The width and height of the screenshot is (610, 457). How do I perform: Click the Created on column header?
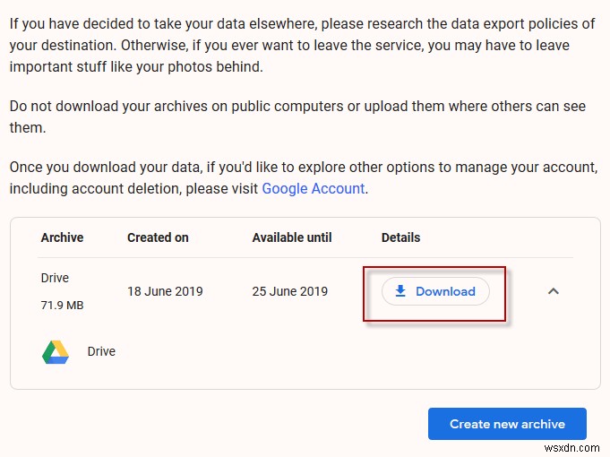tap(158, 237)
